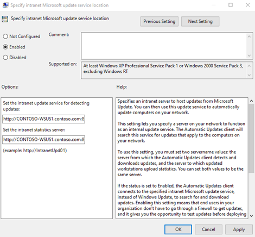255x237 pixels.
Task: Click the example http://IntranetUpd01 text
Action: click(x=35, y=151)
